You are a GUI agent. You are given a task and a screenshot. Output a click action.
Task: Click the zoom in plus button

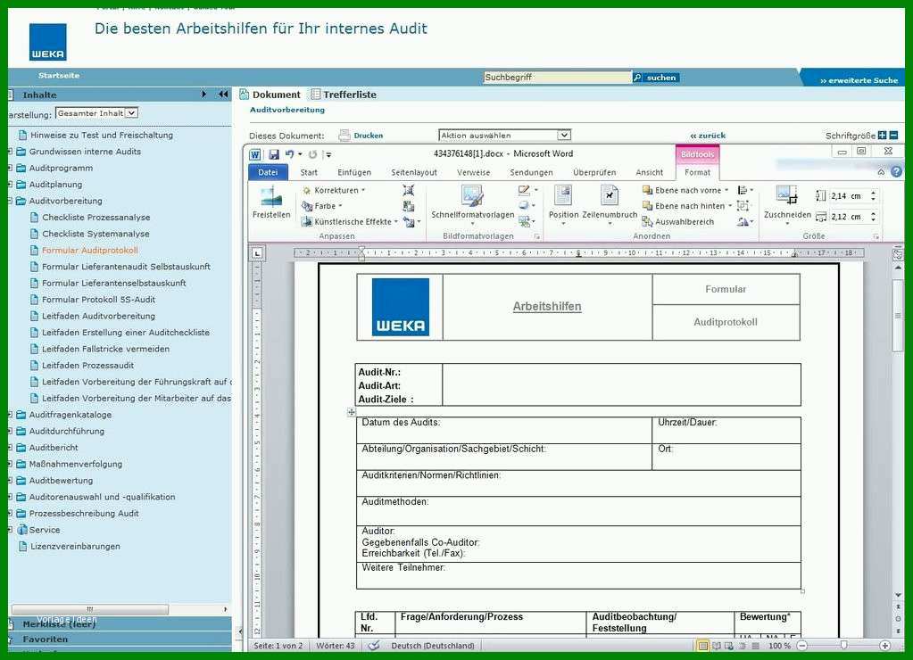[x=884, y=646]
